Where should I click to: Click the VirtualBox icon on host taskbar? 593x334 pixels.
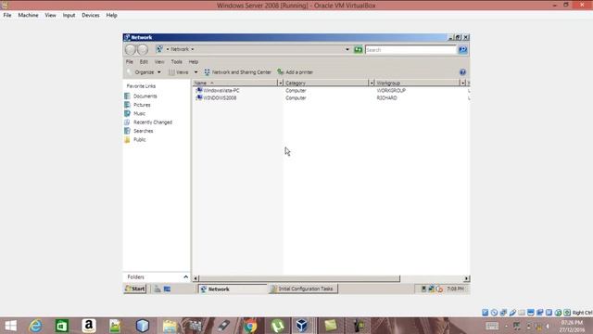302,326
